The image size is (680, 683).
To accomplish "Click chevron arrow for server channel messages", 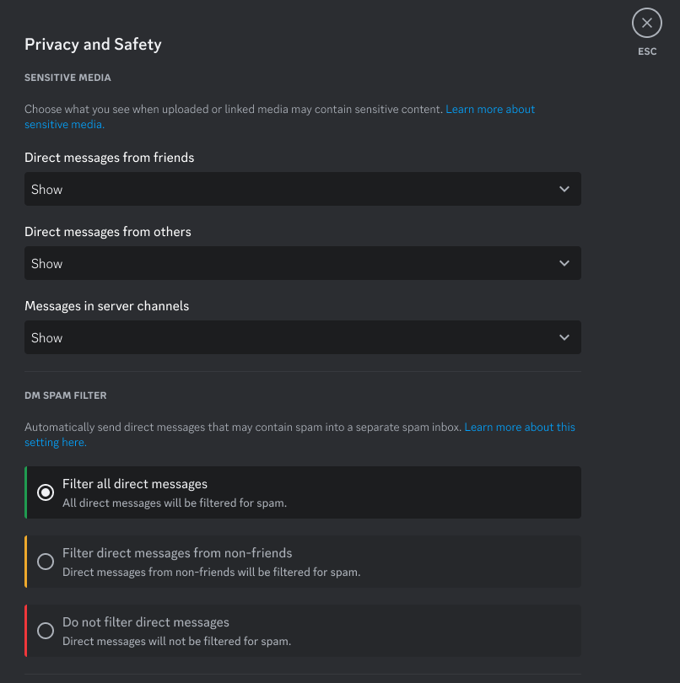I will coord(564,338).
